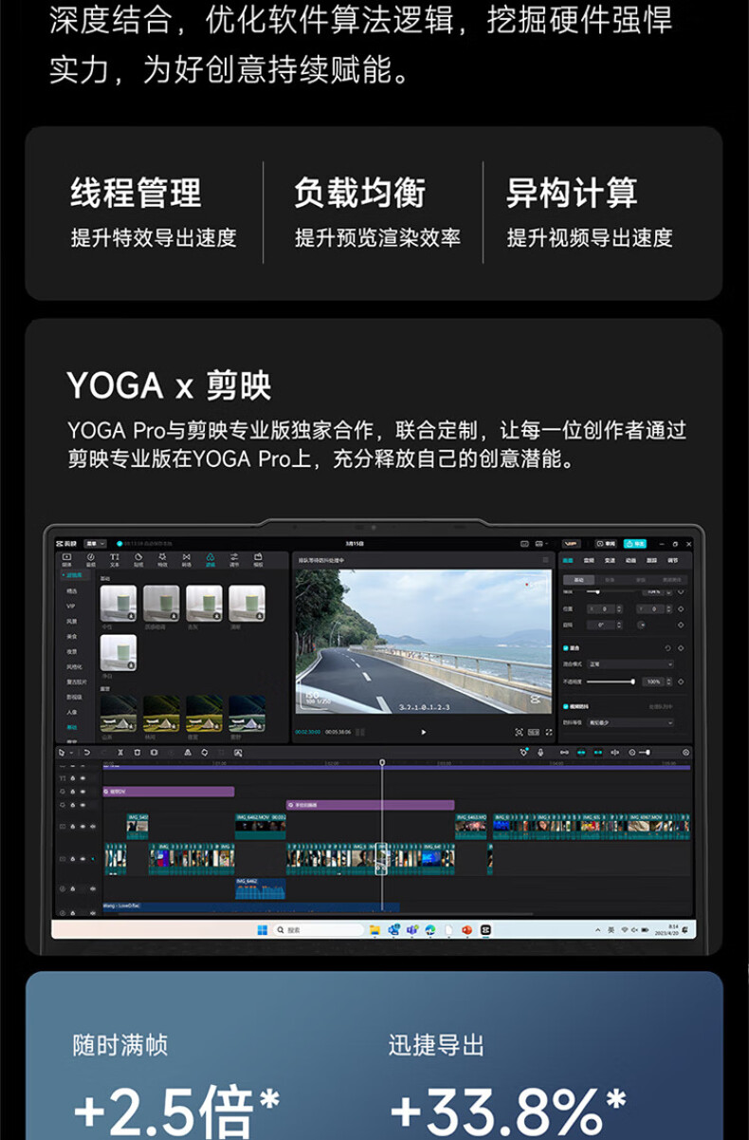This screenshot has width=749, height=1140.
Task: Select the 风景 filter category
Action: click(71, 621)
